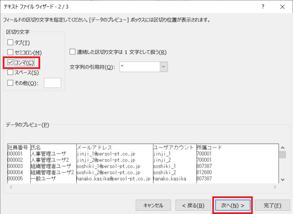
Task: Click preview horizontal scroll left arrow
Action: click(x=11, y=187)
